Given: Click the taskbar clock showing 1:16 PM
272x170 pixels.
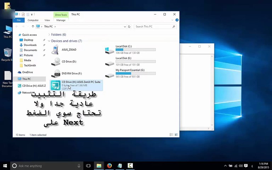Looking at the screenshot, I should (x=263, y=164).
